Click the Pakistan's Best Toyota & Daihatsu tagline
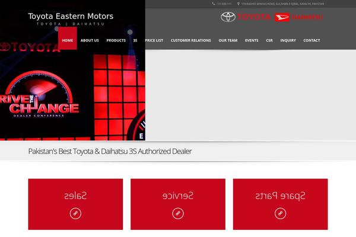 pyautogui.click(x=110, y=151)
